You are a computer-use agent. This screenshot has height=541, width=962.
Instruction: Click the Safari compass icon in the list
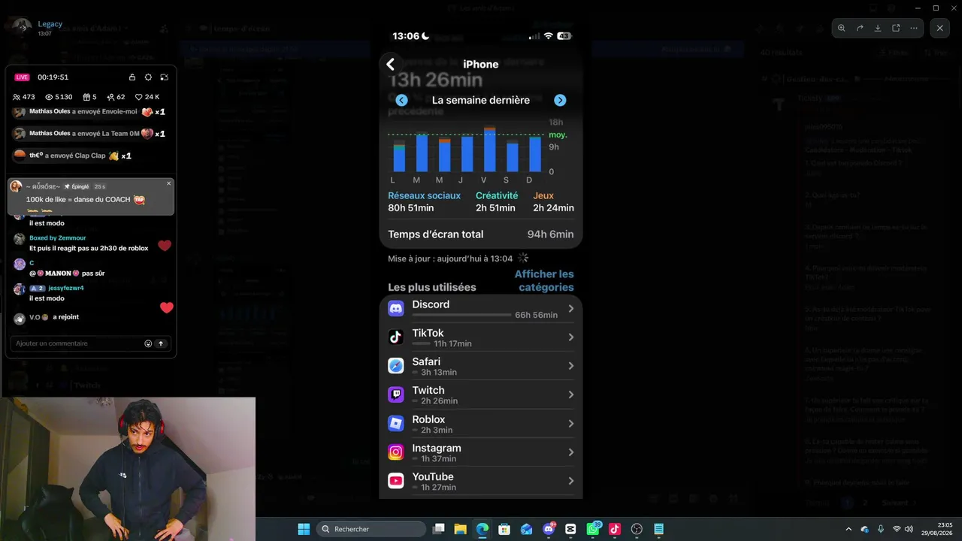click(396, 366)
